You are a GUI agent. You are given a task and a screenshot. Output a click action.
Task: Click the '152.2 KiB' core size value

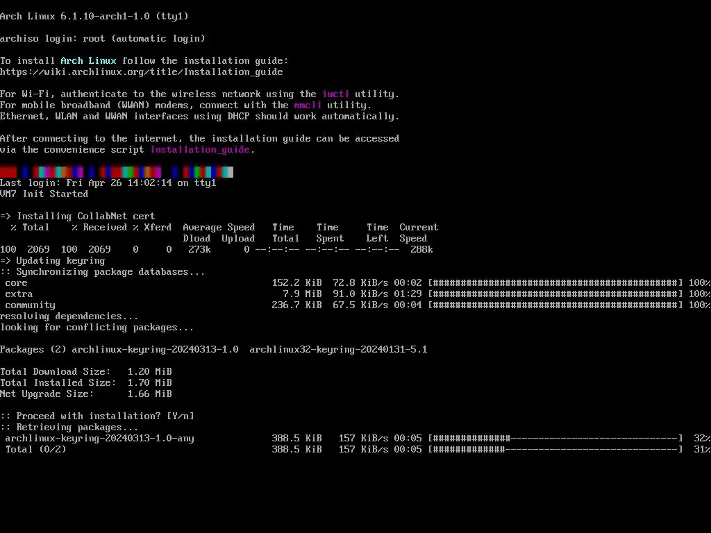pyautogui.click(x=297, y=283)
